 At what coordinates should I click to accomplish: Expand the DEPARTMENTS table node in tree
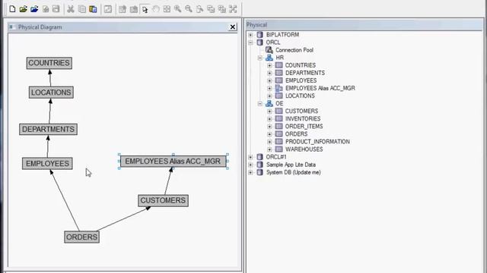click(269, 73)
